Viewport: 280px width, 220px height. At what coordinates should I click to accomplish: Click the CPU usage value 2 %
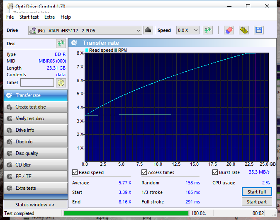pyautogui.click(x=266, y=183)
